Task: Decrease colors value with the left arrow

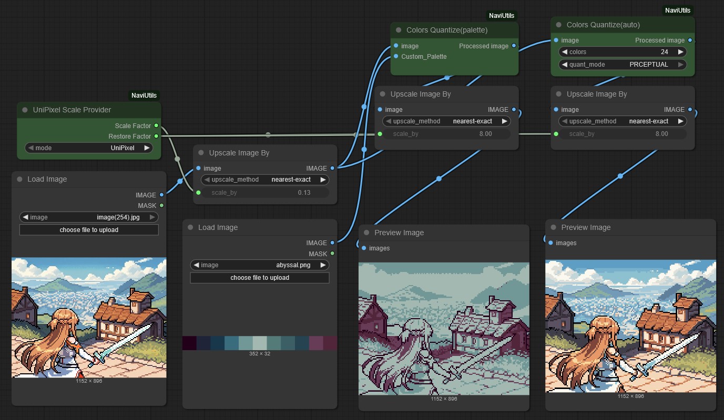Action: tap(564, 52)
